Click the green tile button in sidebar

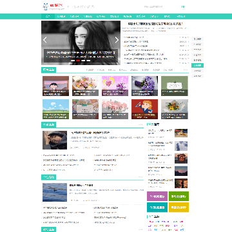point(179,196)
